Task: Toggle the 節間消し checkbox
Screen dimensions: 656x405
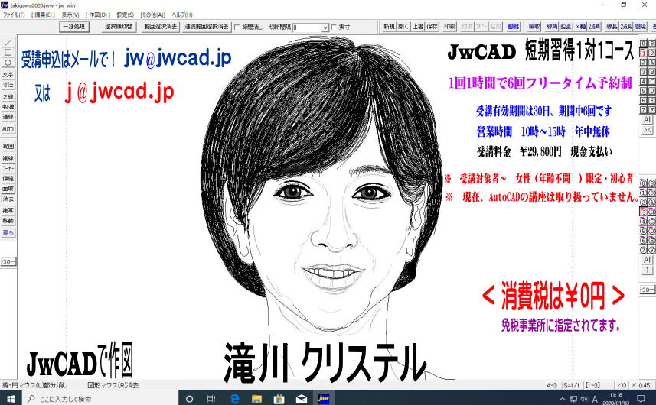Action: click(237, 28)
